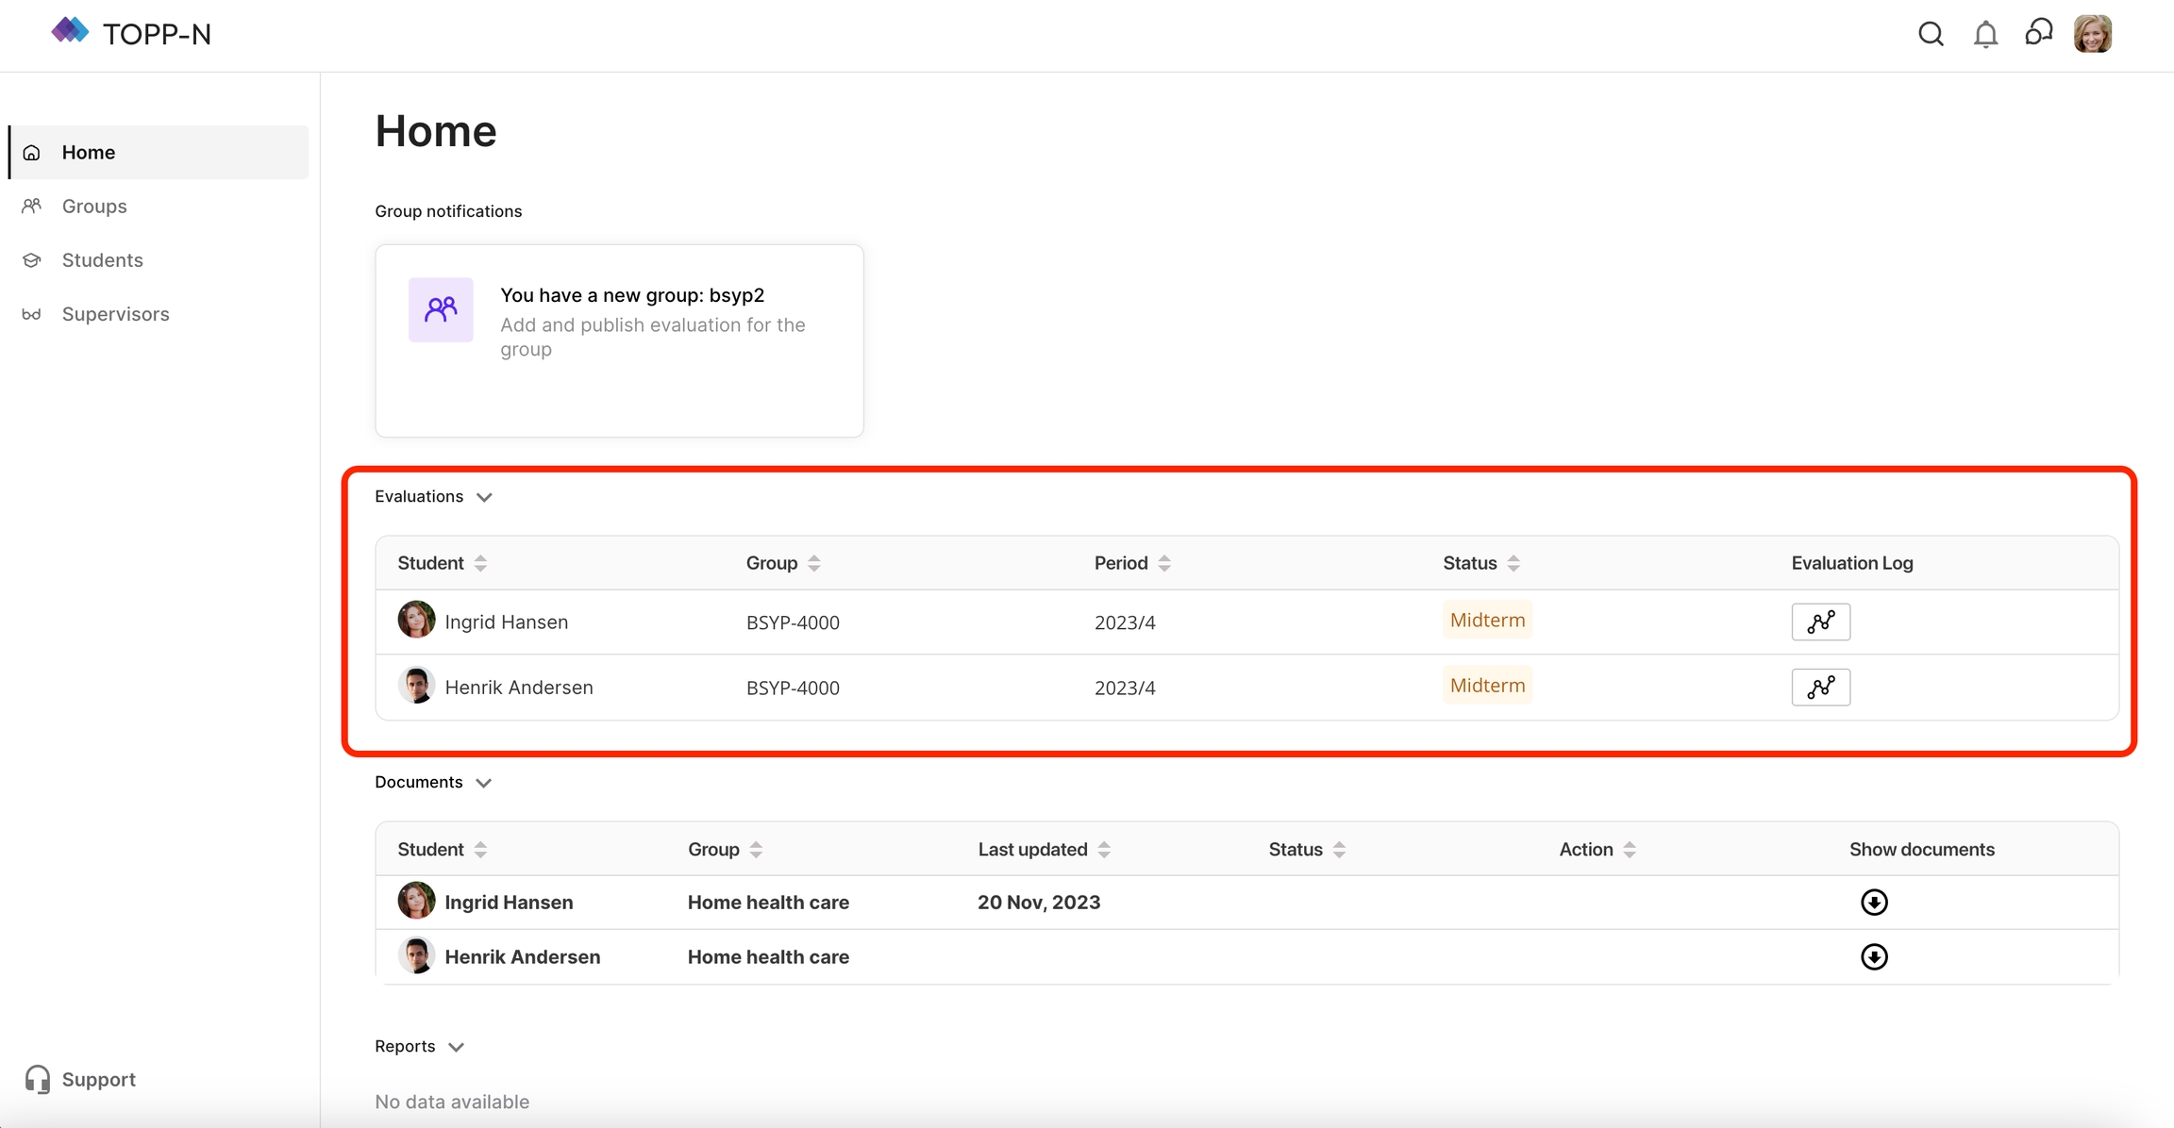Sort evaluations by Period column
This screenshot has width=2174, height=1128.
1164,563
